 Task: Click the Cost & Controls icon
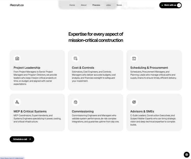(x=76, y=59)
